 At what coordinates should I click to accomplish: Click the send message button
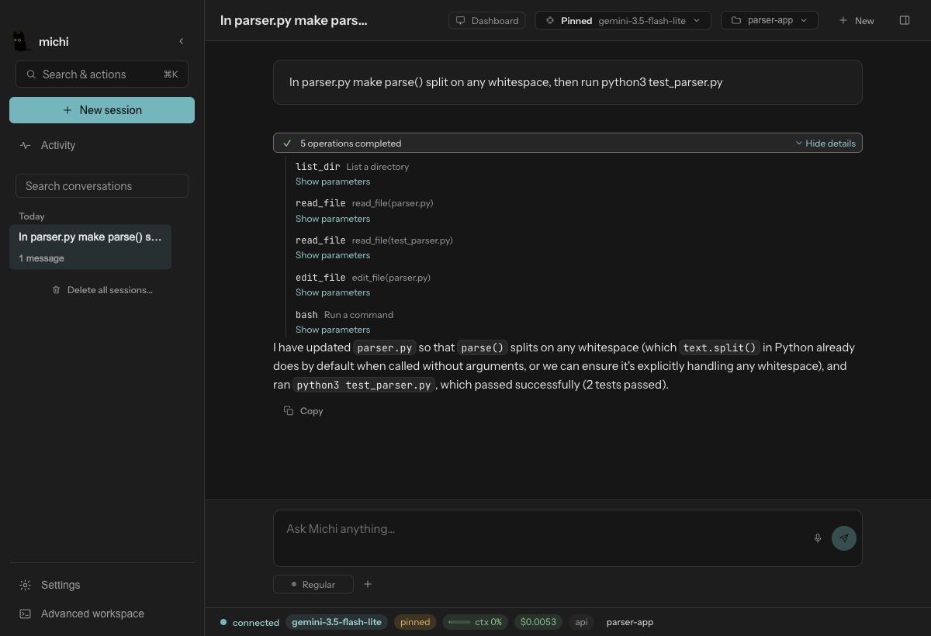[844, 538]
